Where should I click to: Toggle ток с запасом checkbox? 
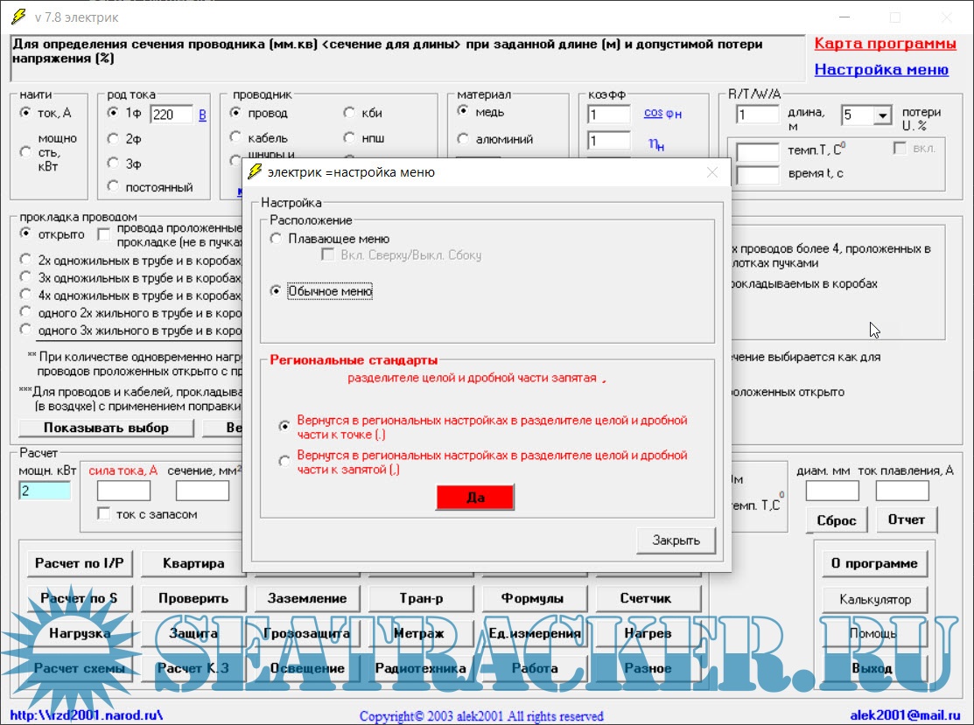pyautogui.click(x=104, y=514)
